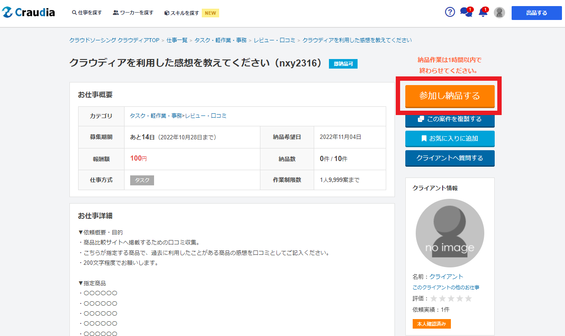Open タスク・軽作業・事務 breadcrumb link
This screenshot has height=336, width=565.
click(x=220, y=40)
